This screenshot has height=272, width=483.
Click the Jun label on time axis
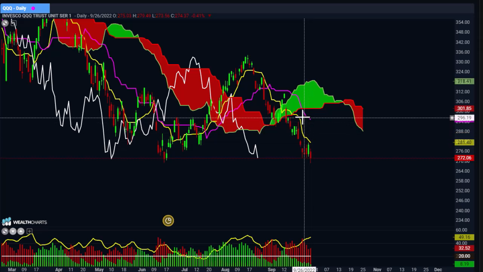click(x=142, y=269)
